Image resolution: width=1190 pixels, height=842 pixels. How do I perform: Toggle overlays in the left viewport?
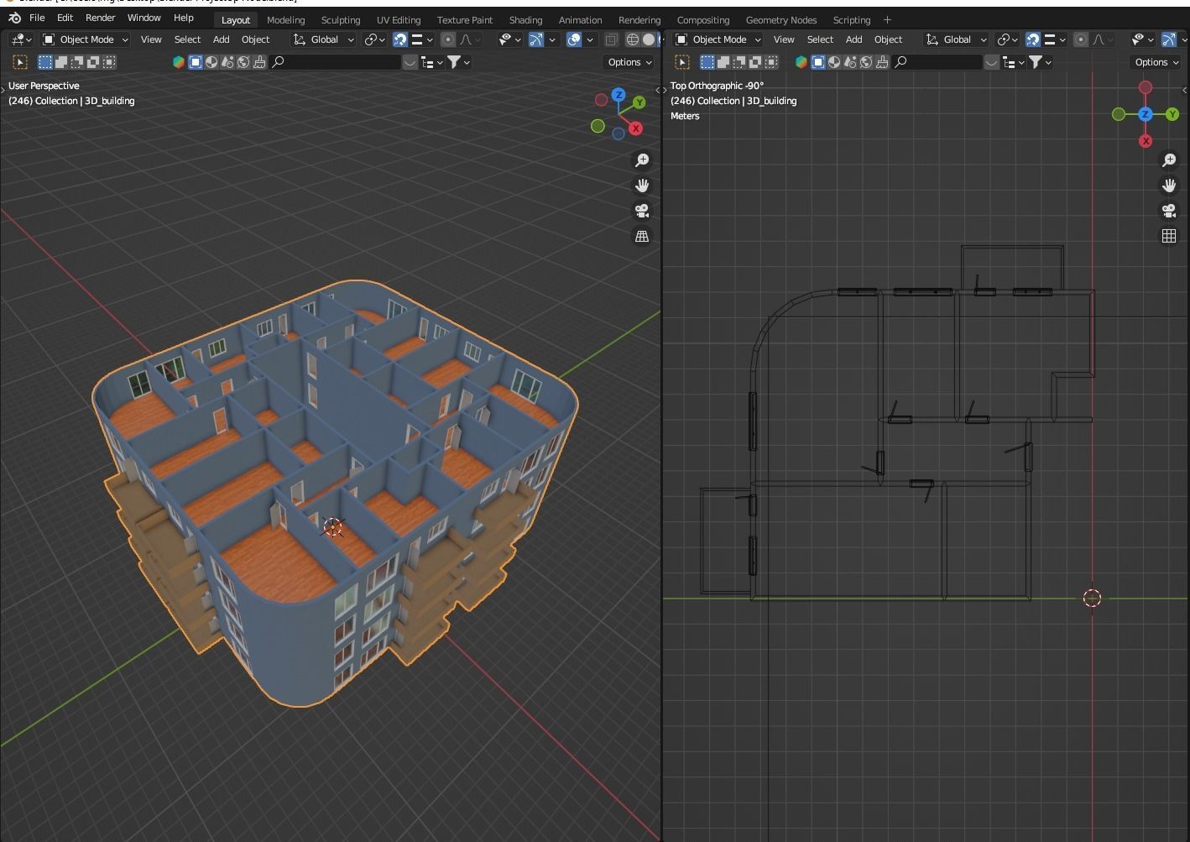(575, 39)
